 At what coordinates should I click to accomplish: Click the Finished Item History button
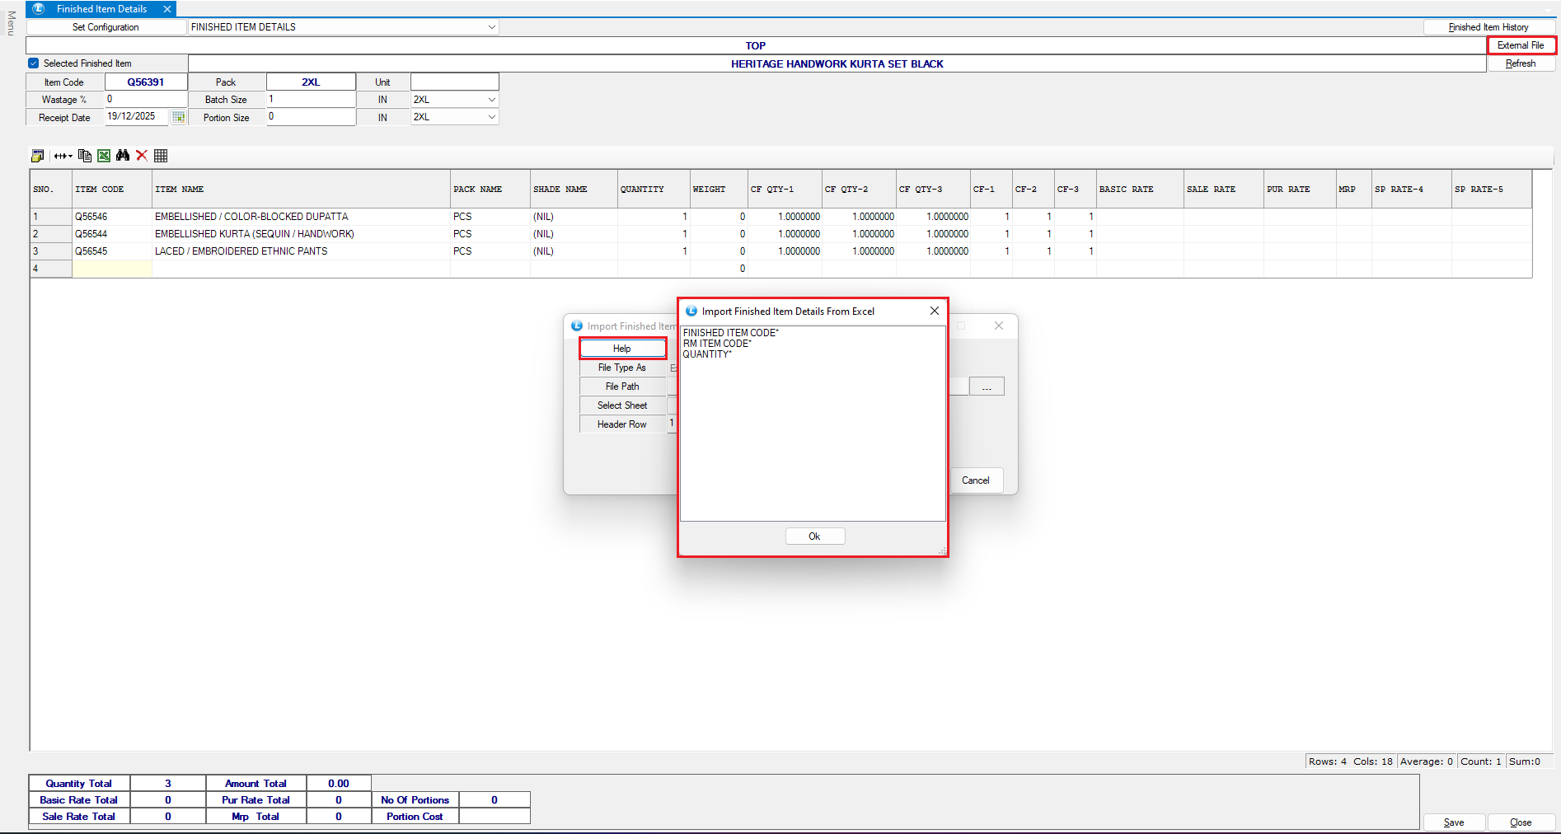(1488, 27)
